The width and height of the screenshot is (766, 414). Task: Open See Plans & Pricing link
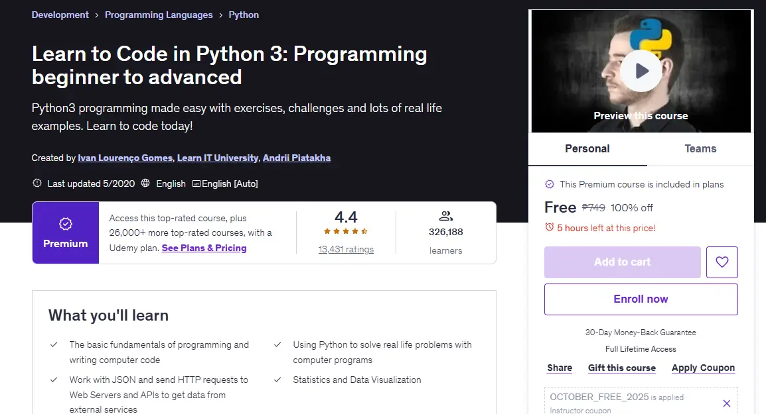point(204,248)
